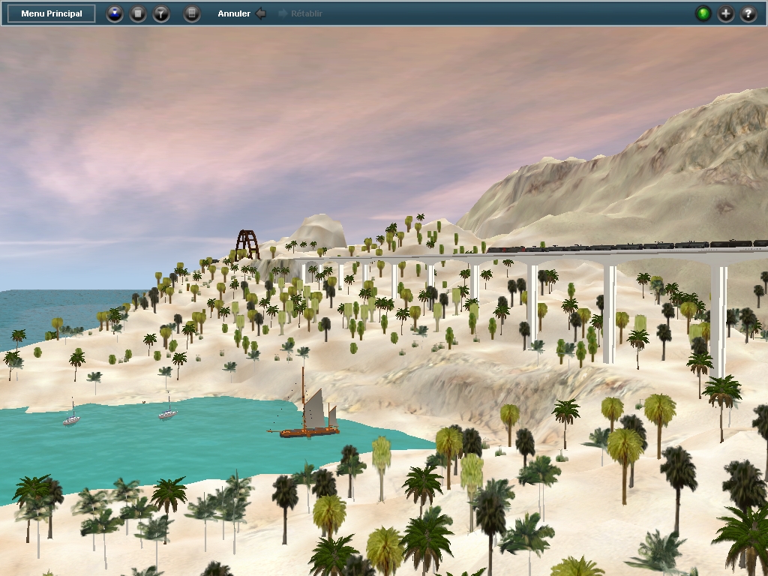Click the grid window icon
Screen dimensions: 768x576
click(192, 13)
